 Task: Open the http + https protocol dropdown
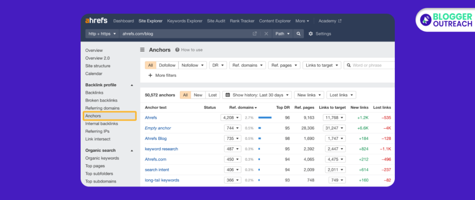102,34
